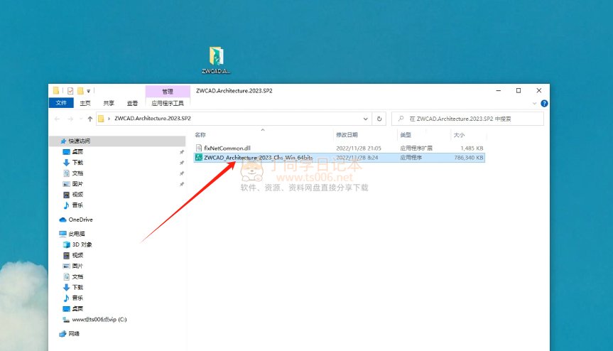Open the 文件 menu
613x351 pixels.
click(x=61, y=103)
